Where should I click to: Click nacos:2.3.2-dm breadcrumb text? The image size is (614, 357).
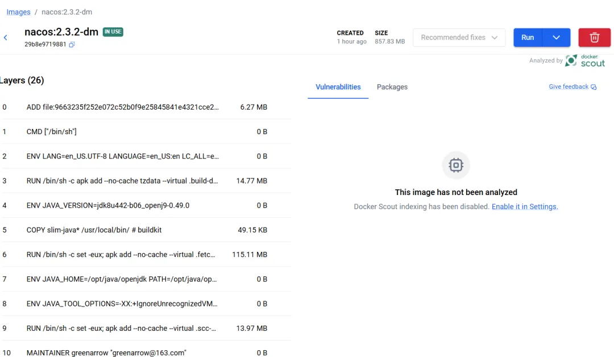pyautogui.click(x=67, y=12)
